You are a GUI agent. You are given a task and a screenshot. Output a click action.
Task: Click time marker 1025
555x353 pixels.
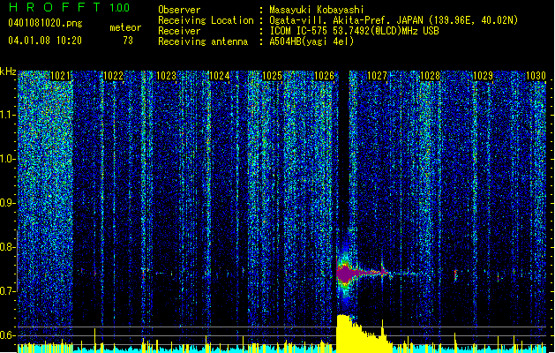tap(272, 76)
